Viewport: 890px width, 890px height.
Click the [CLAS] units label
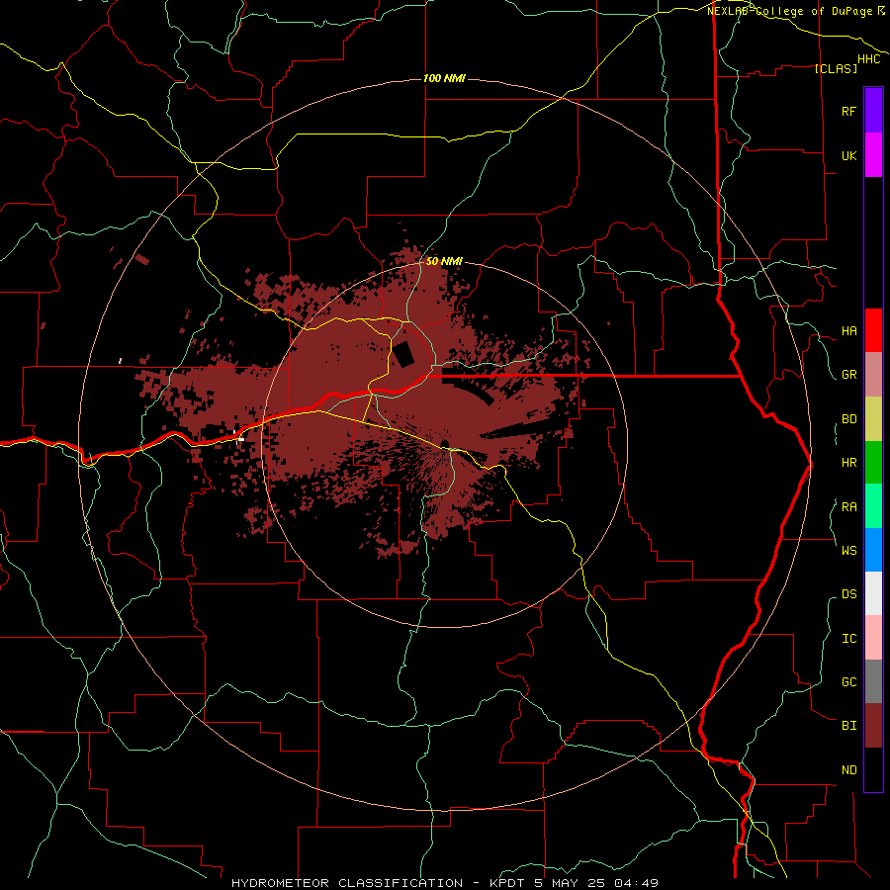pyautogui.click(x=836, y=68)
